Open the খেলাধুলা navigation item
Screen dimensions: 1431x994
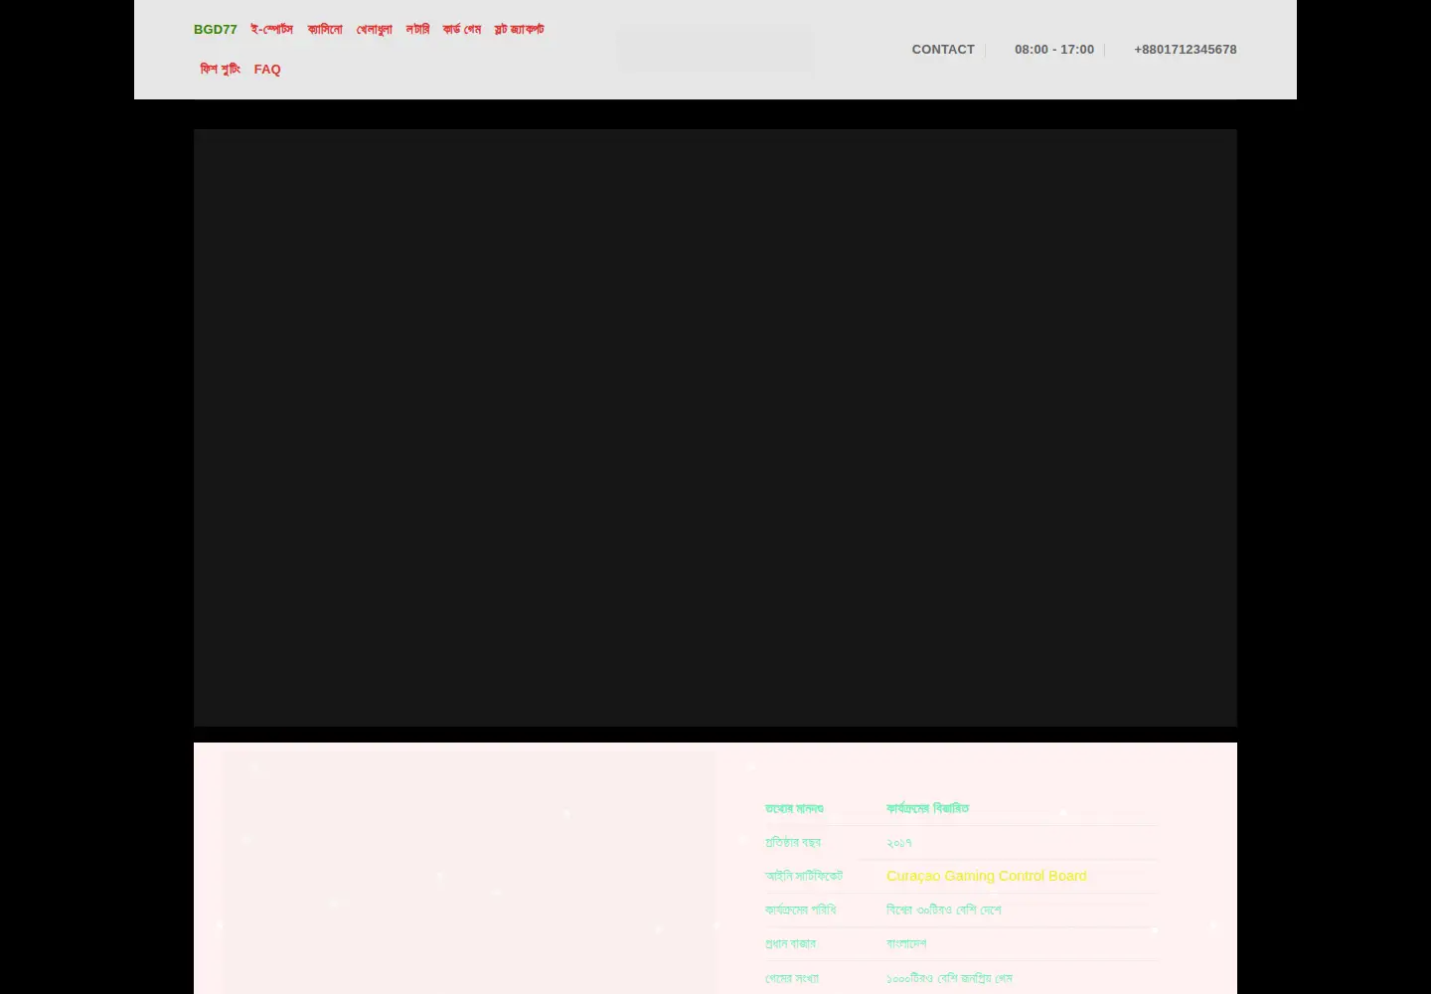(375, 30)
